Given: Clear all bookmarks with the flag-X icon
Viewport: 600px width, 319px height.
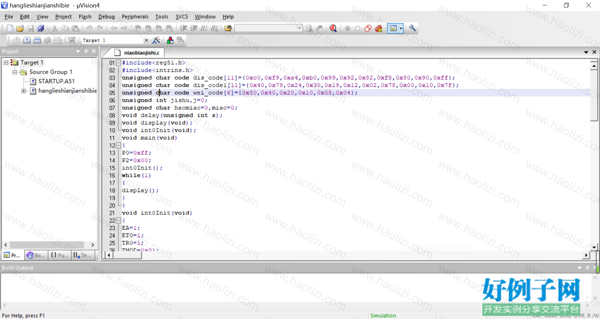Looking at the screenshot, I should [169, 28].
